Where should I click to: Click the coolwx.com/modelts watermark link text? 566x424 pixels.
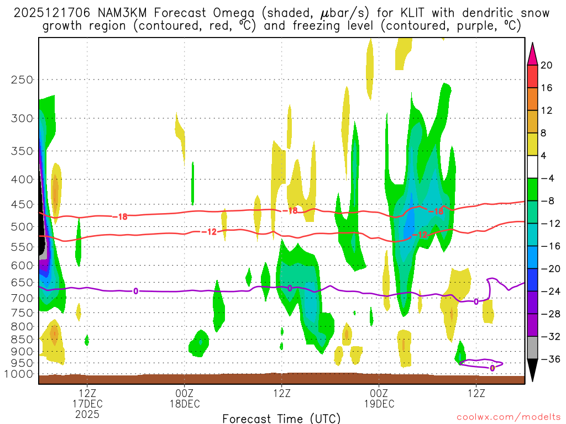point(509,417)
